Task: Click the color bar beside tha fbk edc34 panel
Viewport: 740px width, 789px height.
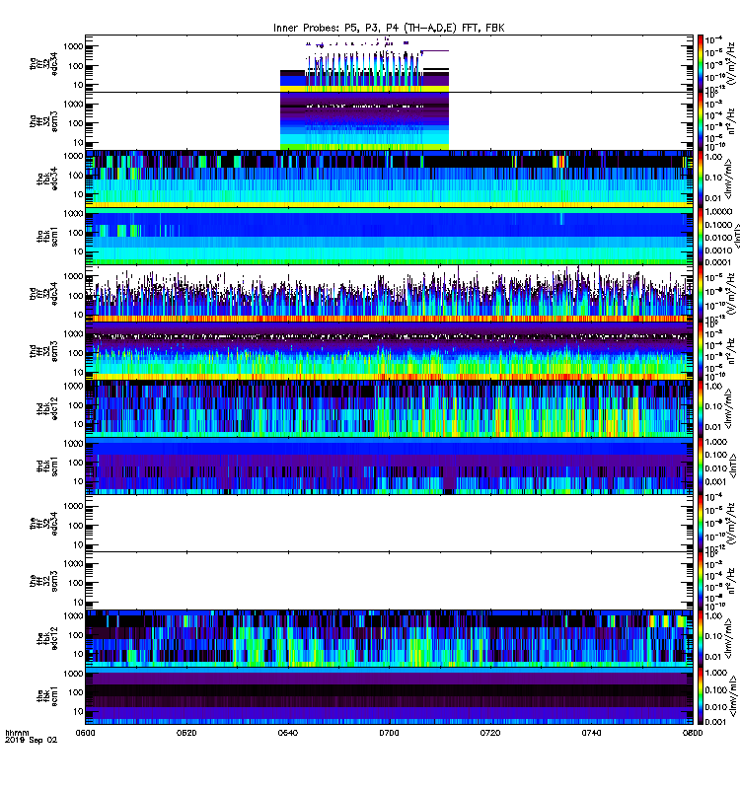Action: coord(701,179)
